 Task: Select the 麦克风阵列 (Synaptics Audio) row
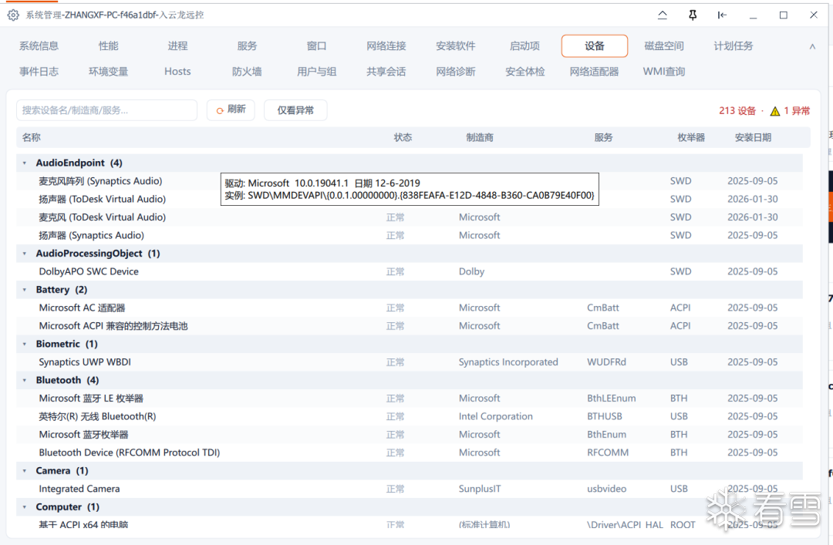point(409,181)
